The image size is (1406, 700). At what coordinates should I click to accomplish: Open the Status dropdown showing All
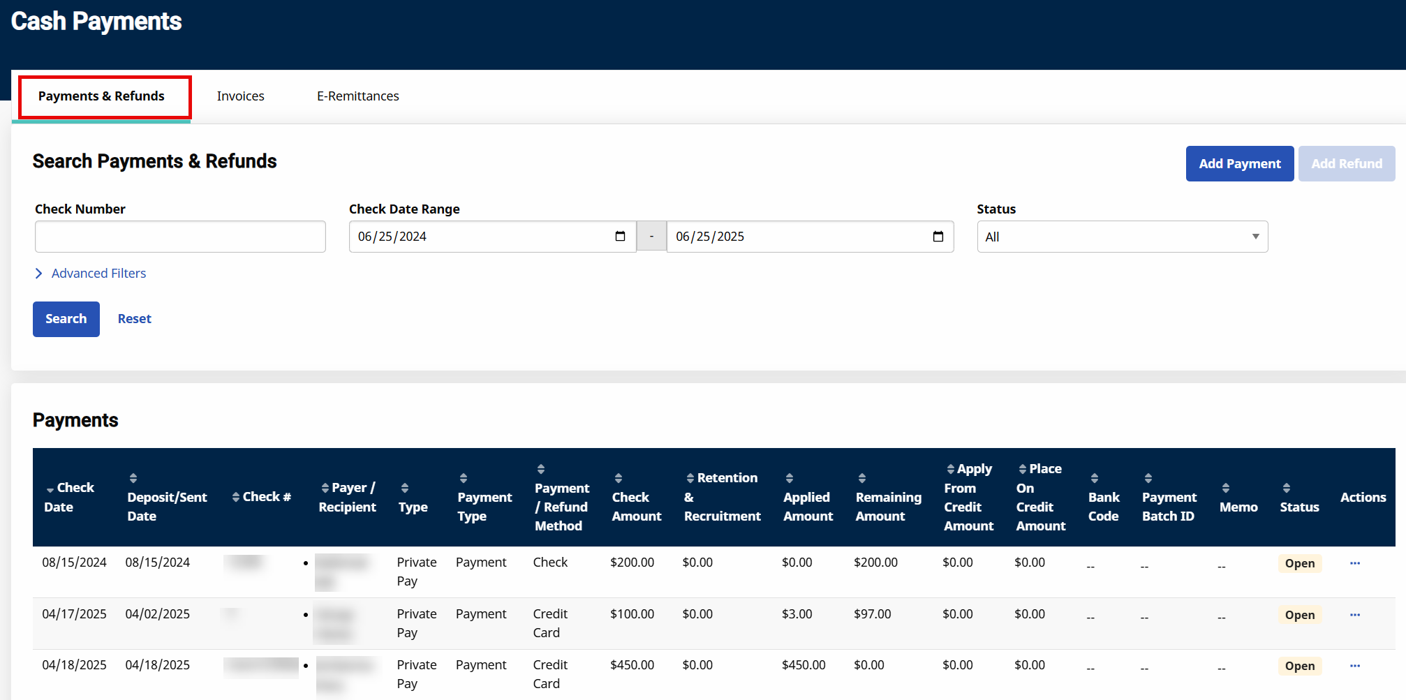pyautogui.click(x=1122, y=237)
